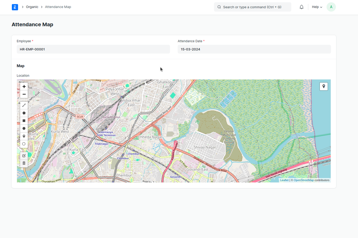Zoom in on the map
This screenshot has height=238, width=358.
(24, 87)
